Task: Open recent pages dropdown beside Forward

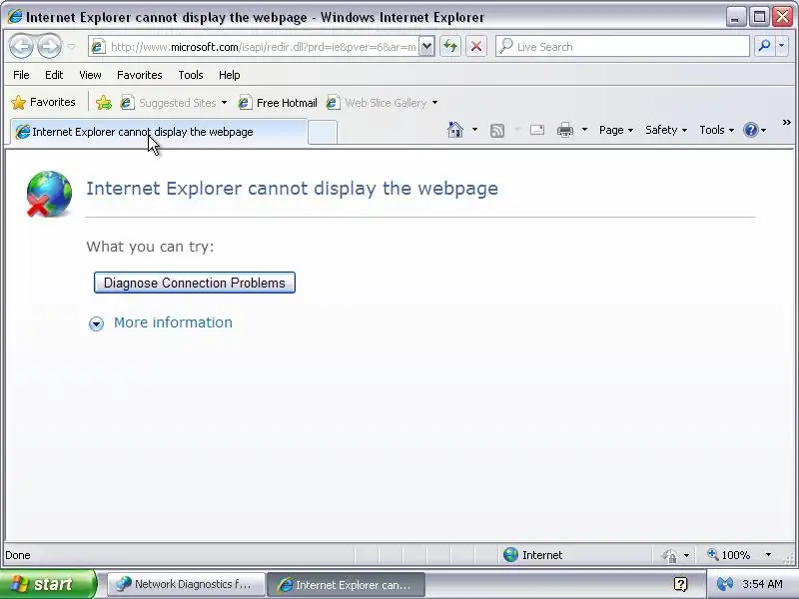Action: point(71,47)
